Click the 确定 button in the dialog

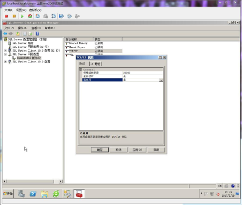pyautogui.click(x=100, y=149)
